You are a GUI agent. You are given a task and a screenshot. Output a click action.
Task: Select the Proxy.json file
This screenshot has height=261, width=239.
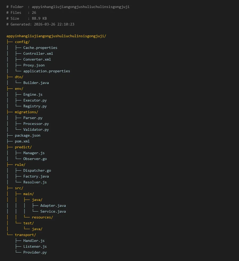pos(34,65)
